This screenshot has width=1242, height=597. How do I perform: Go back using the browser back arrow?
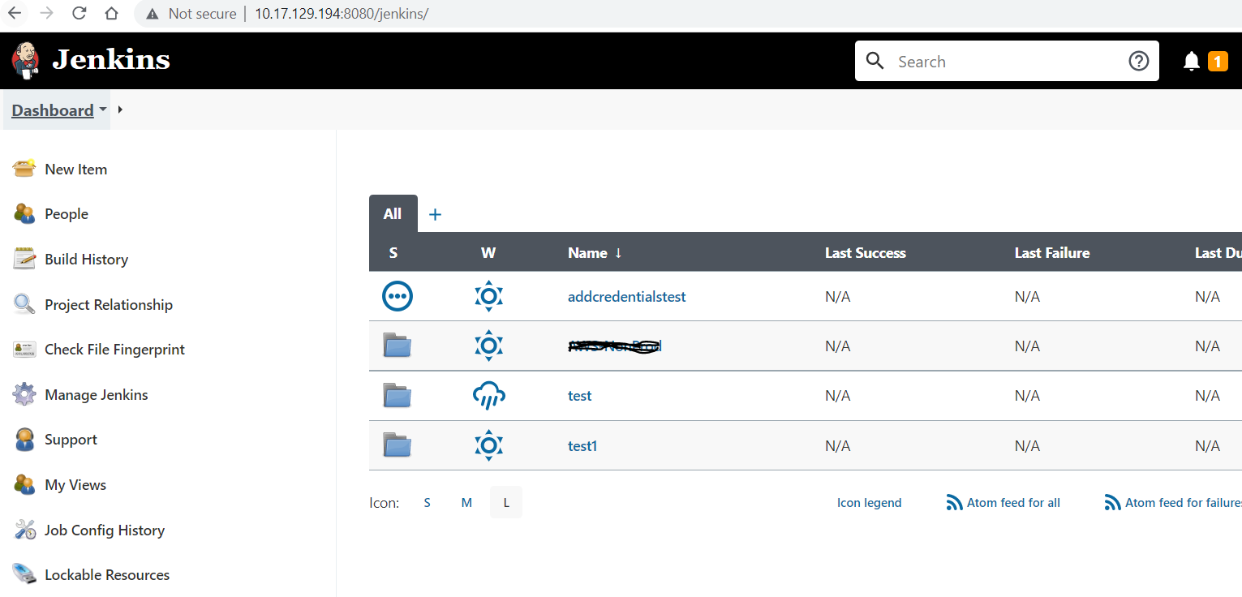click(x=15, y=13)
